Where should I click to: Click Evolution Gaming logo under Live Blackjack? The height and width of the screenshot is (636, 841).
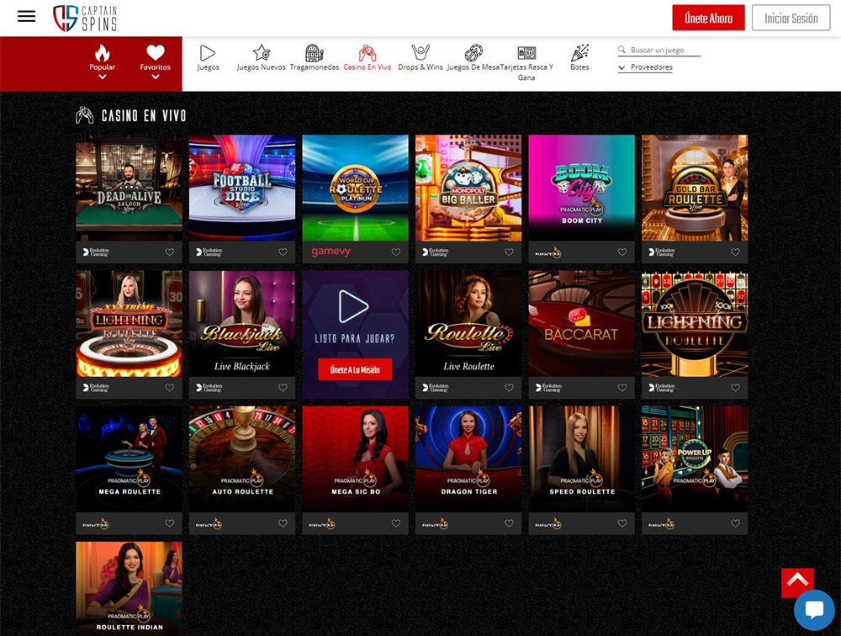click(209, 388)
